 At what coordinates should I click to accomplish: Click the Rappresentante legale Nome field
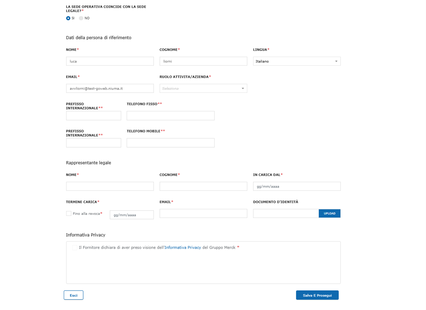(x=110, y=186)
